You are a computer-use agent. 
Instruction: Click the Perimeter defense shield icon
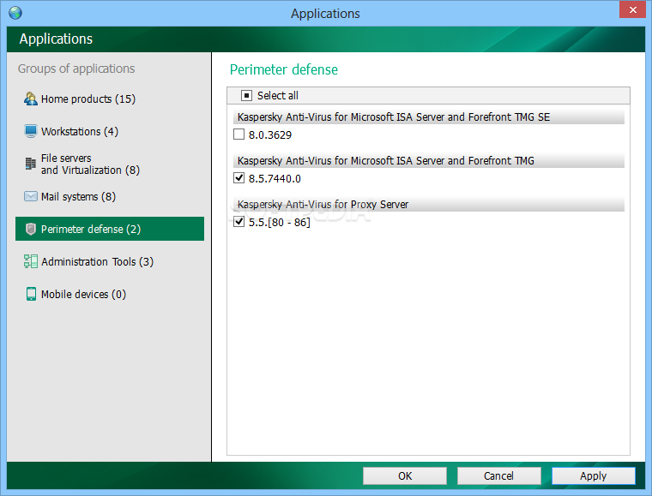click(x=30, y=229)
